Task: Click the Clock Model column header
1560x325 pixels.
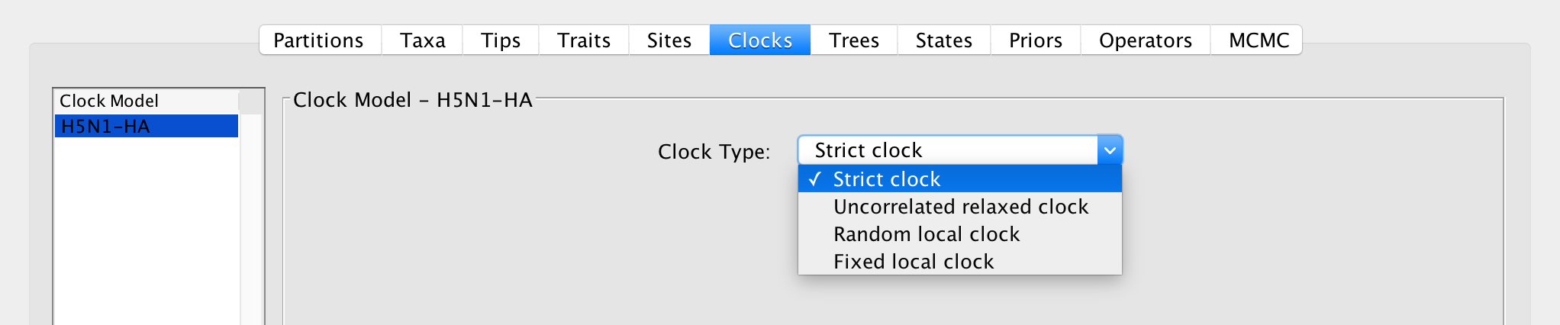Action: [147, 101]
